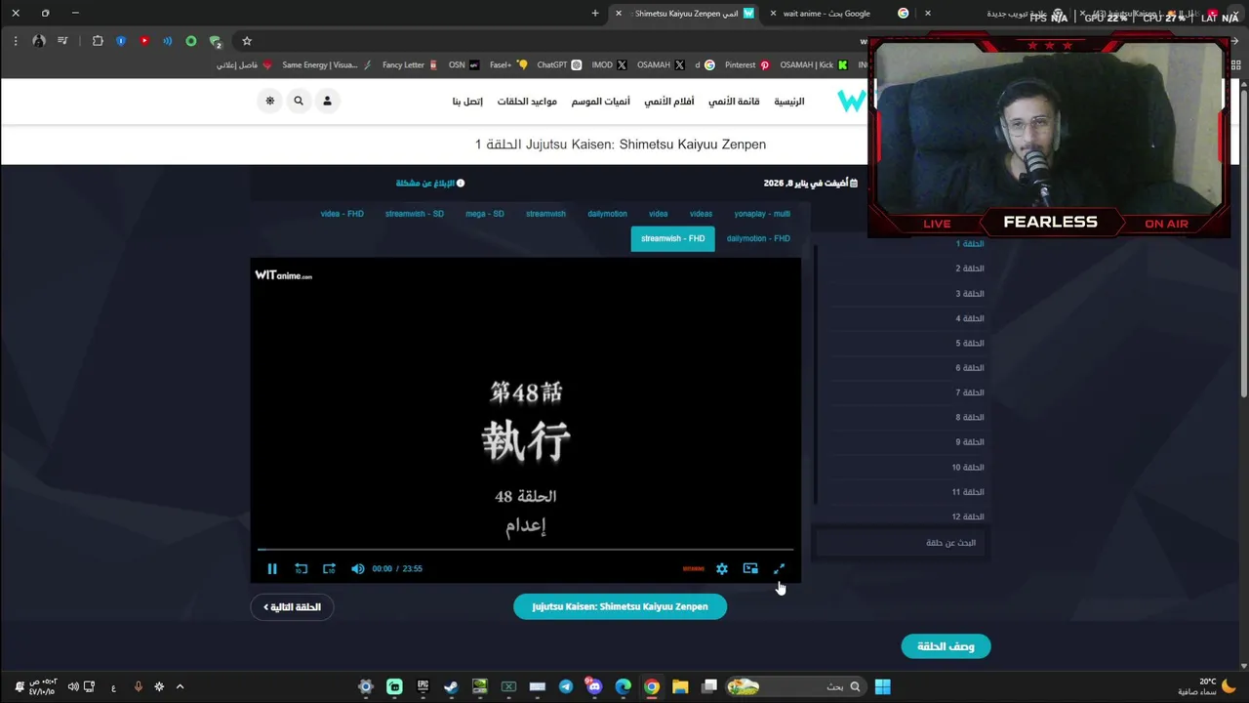This screenshot has width=1249, height=703.
Task: Click the taskbar search box (بحث)
Action: click(x=794, y=686)
